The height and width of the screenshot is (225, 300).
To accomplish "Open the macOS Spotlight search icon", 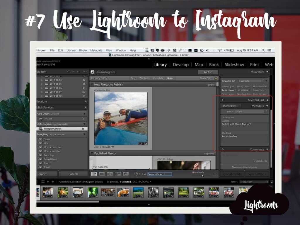I will (x=263, y=50).
